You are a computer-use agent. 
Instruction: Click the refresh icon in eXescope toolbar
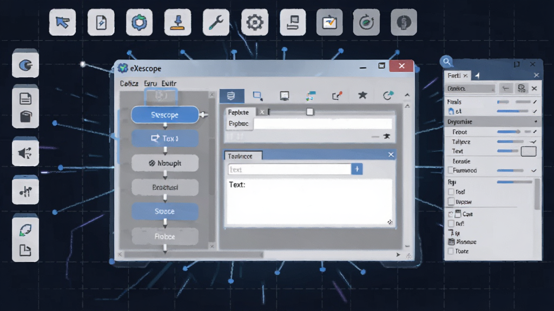(x=388, y=96)
